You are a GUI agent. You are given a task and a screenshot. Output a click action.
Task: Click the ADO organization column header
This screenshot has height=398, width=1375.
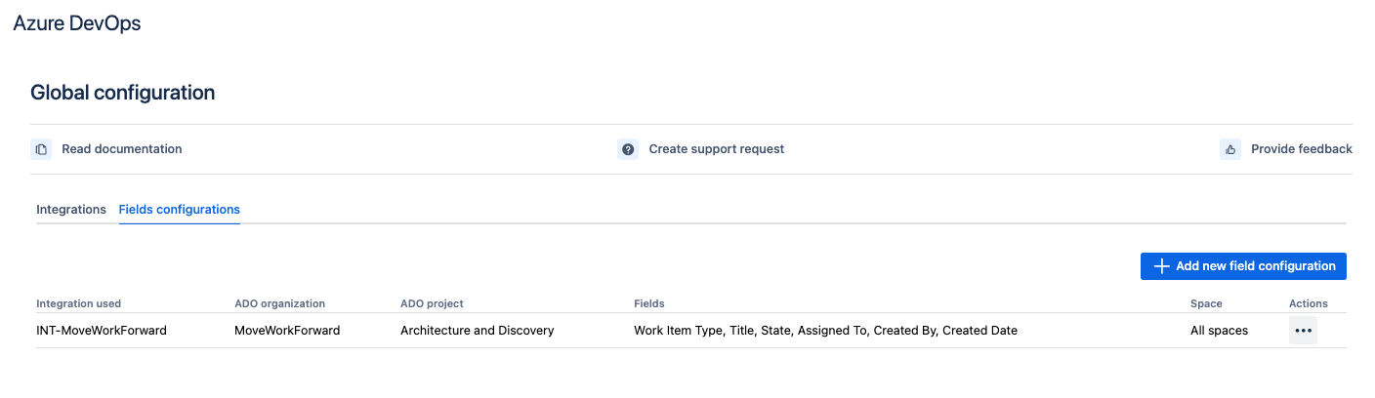(279, 304)
